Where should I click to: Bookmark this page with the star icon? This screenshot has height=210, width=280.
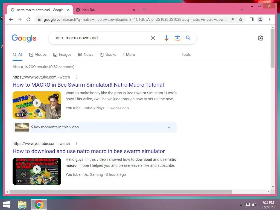pyautogui.click(x=241, y=19)
